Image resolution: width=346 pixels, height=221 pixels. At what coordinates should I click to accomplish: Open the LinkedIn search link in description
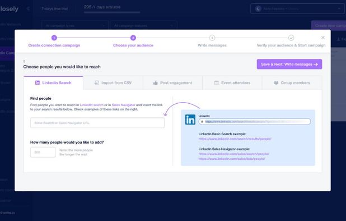click(92, 105)
